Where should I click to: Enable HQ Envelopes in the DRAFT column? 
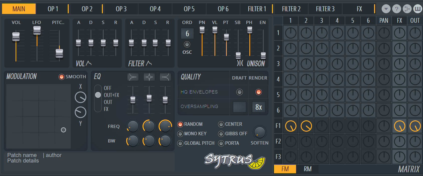240,92
